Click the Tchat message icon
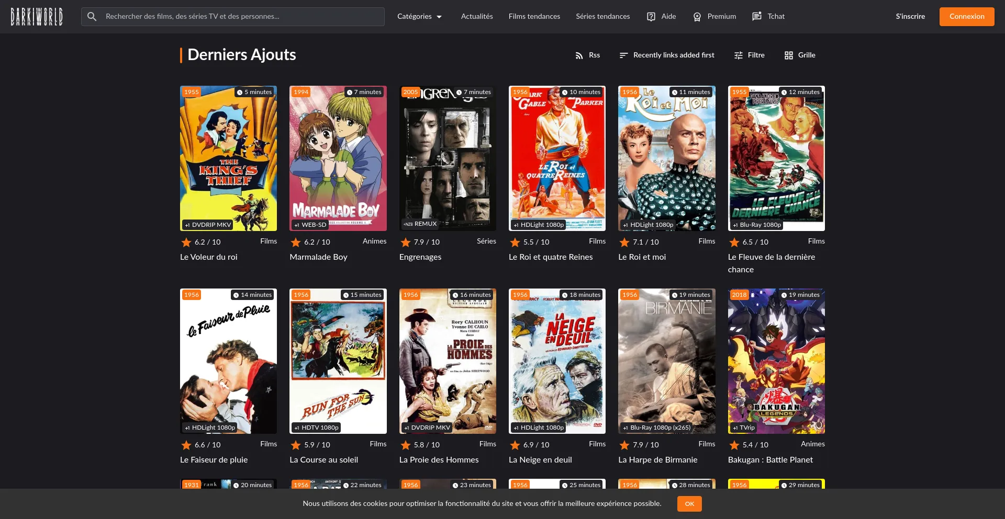Screen dimensions: 1005x519 [x=756, y=17]
